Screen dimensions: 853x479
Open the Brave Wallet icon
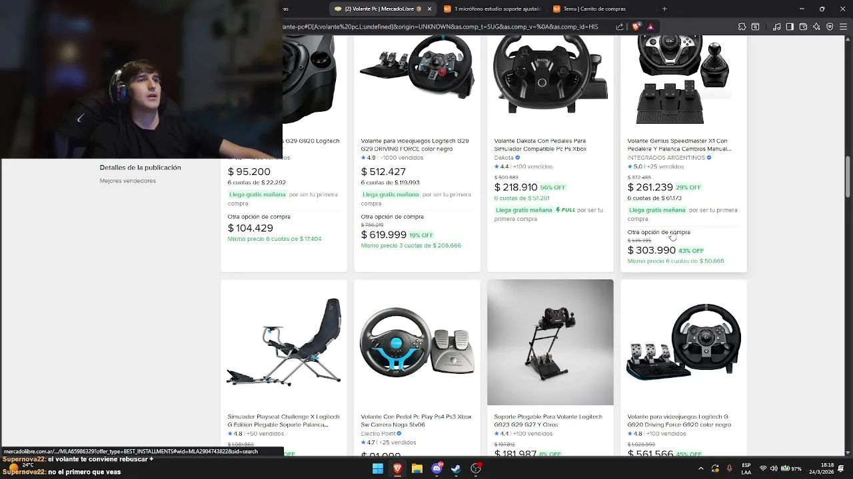pyautogui.click(x=803, y=27)
